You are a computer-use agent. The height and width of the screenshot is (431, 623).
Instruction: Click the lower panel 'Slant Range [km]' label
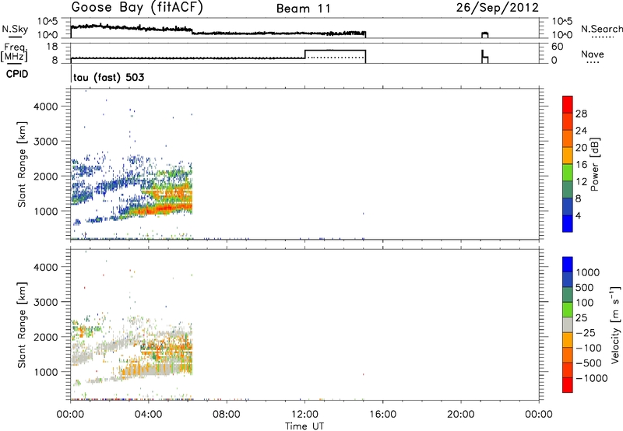point(22,324)
